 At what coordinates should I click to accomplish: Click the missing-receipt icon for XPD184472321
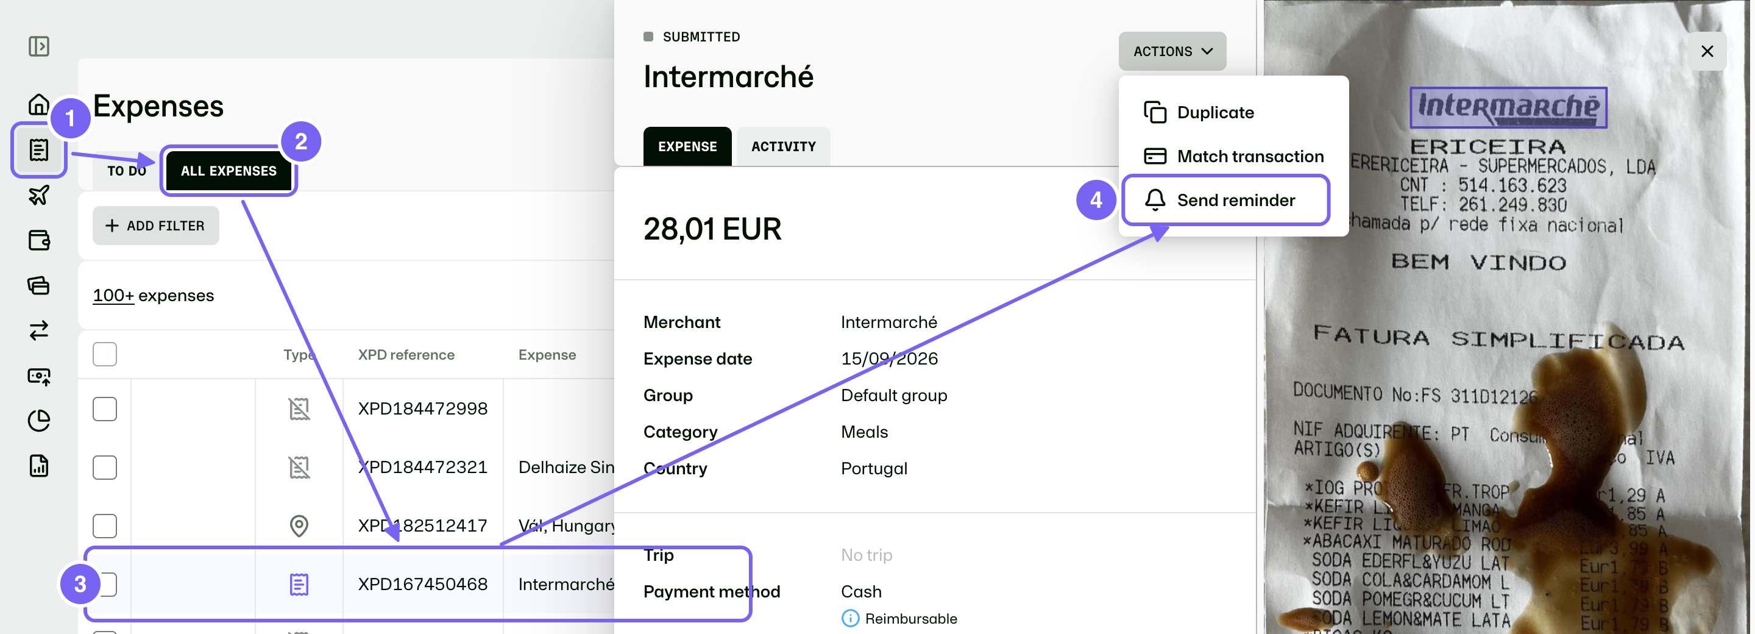299,467
